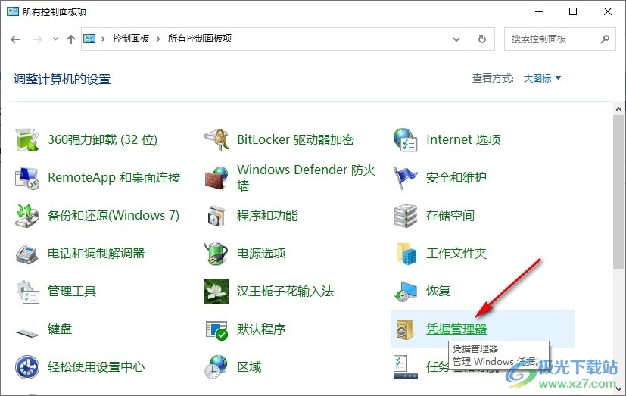Open the 360强力卸载 icon

(27, 140)
